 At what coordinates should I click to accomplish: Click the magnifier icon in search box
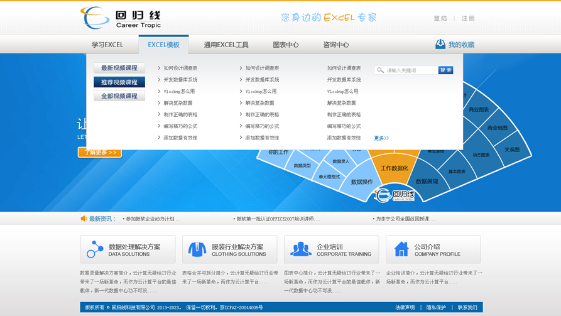(381, 70)
